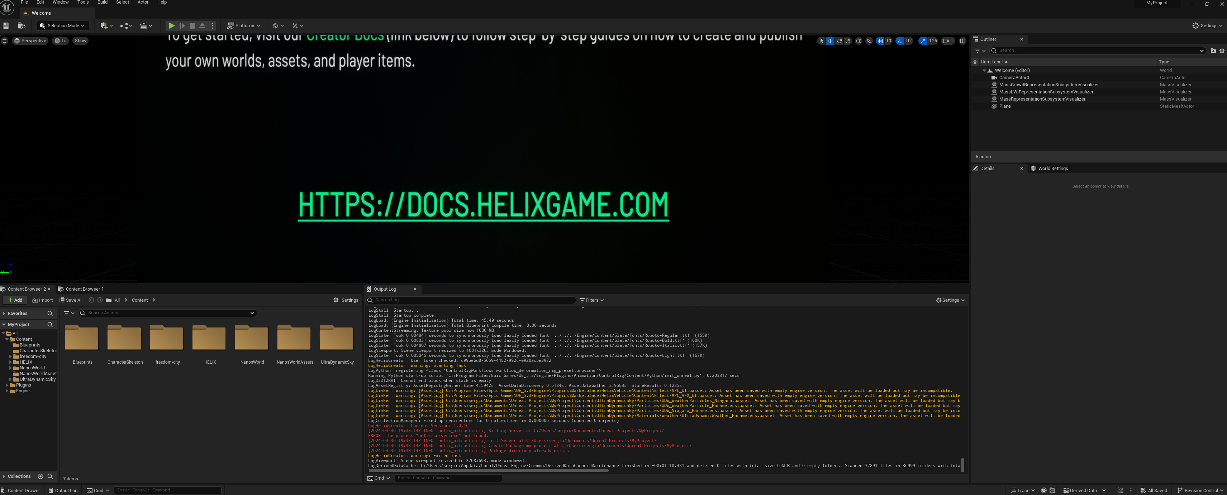Click the green Play button

click(x=171, y=26)
